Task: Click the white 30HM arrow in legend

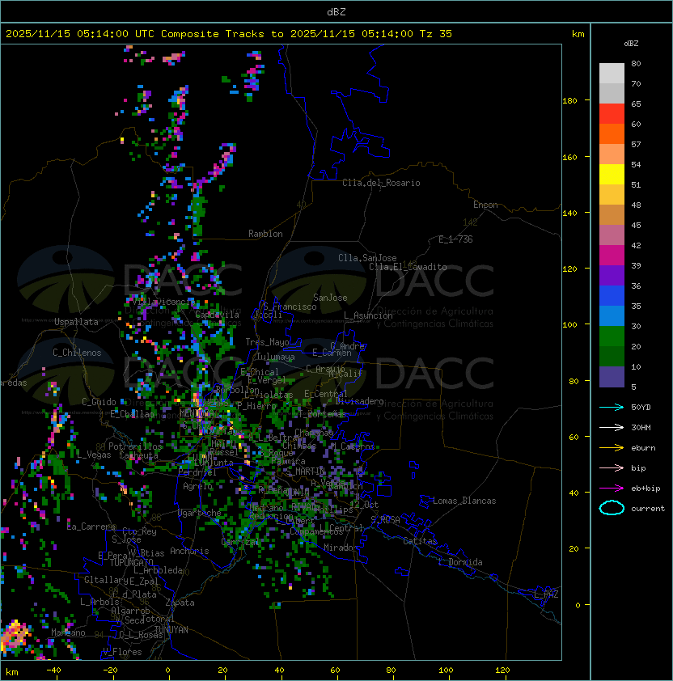Action: (x=612, y=427)
